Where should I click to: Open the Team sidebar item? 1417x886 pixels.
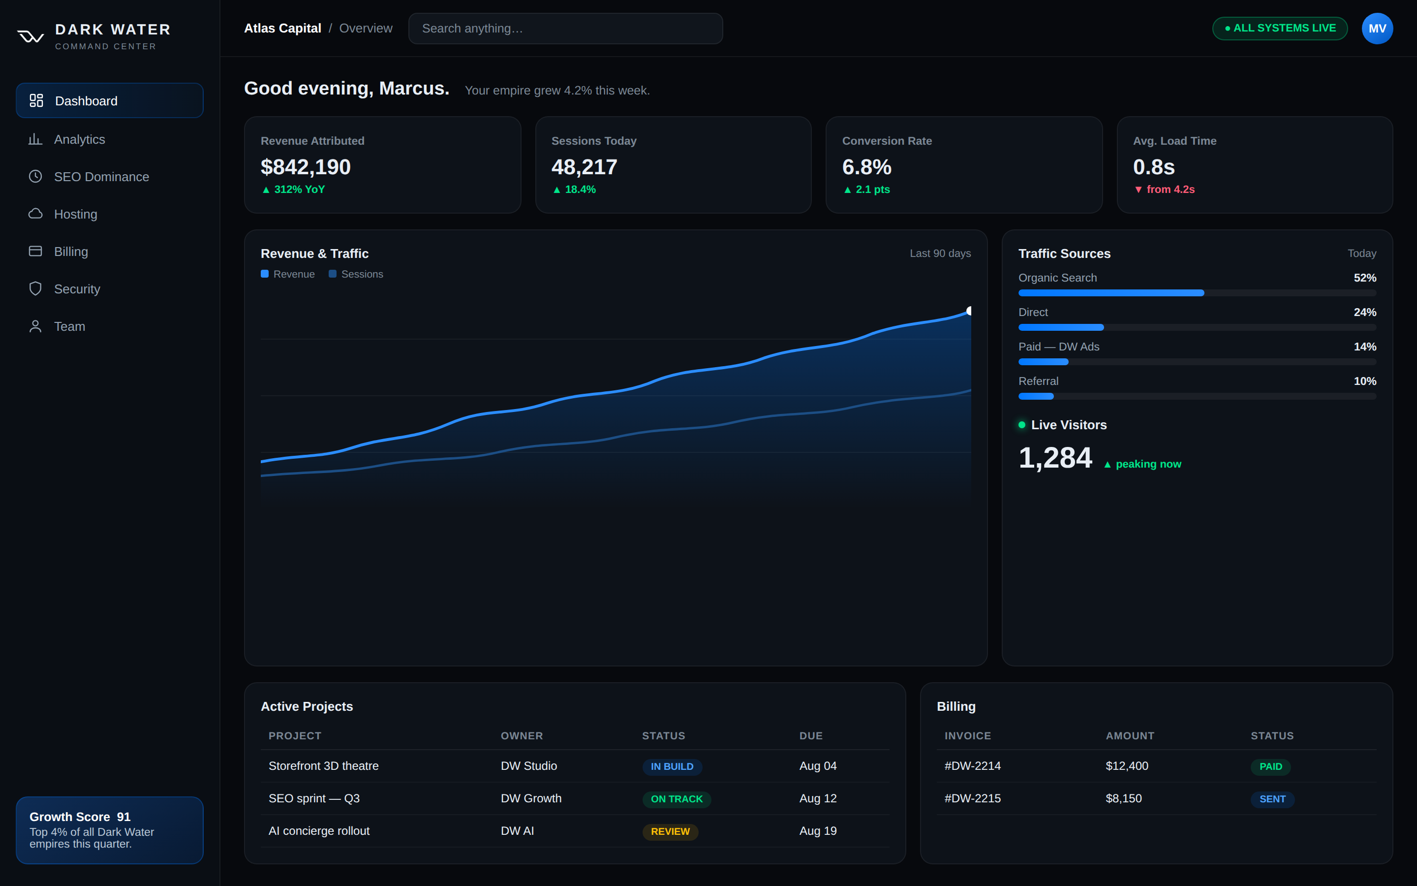click(110, 326)
